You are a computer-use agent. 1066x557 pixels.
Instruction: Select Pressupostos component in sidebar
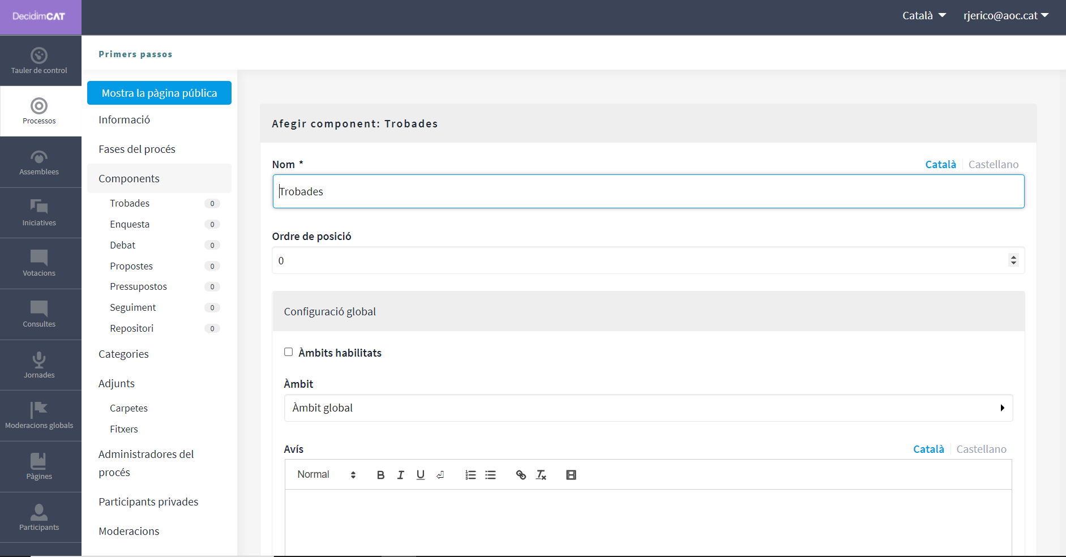138,286
